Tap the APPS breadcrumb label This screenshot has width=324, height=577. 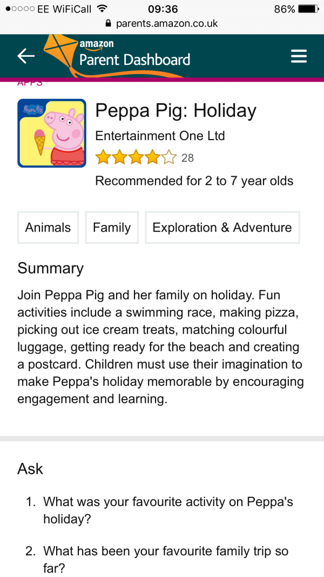(30, 83)
